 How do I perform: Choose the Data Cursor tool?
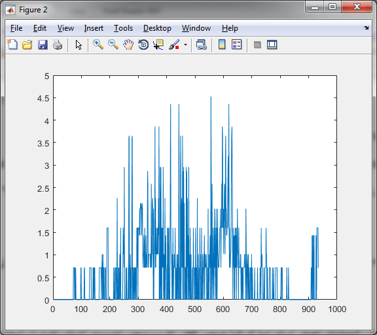(x=158, y=44)
